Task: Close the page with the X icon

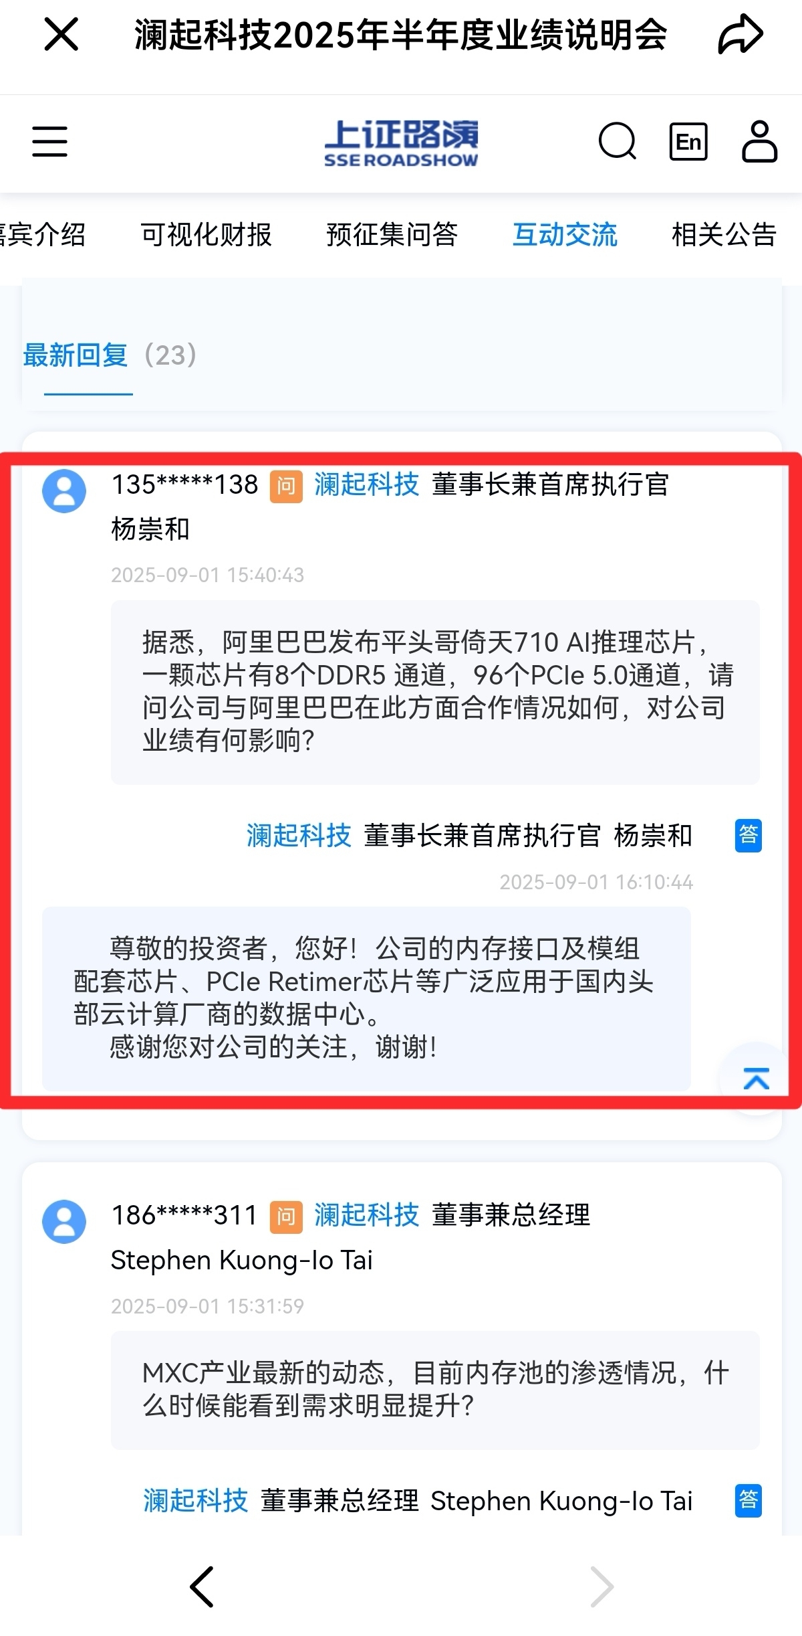Action: (61, 34)
